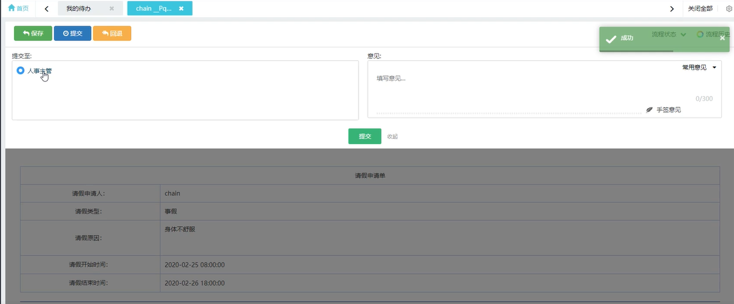Screen dimensions: 734x304
Task: Close the 我的待办 tab
Action: coord(112,9)
